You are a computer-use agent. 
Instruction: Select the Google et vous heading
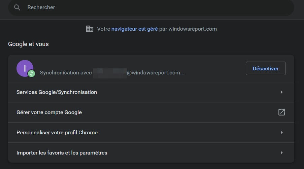(28, 44)
